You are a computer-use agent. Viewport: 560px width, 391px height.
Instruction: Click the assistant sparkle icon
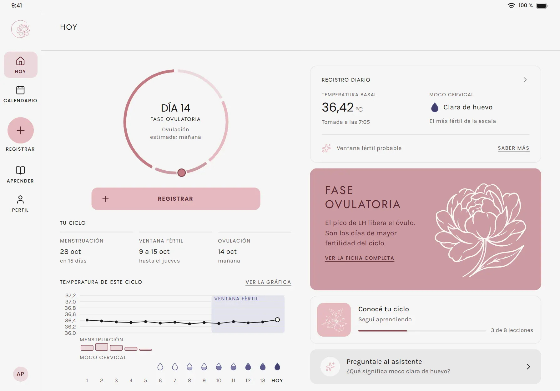(x=330, y=367)
